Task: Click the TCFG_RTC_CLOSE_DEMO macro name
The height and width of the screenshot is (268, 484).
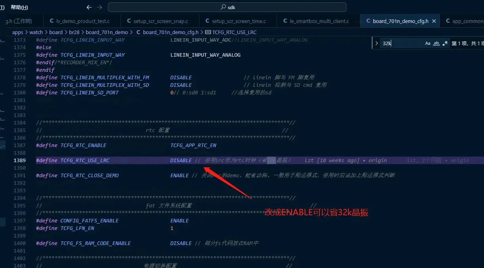Action: click(x=90, y=175)
